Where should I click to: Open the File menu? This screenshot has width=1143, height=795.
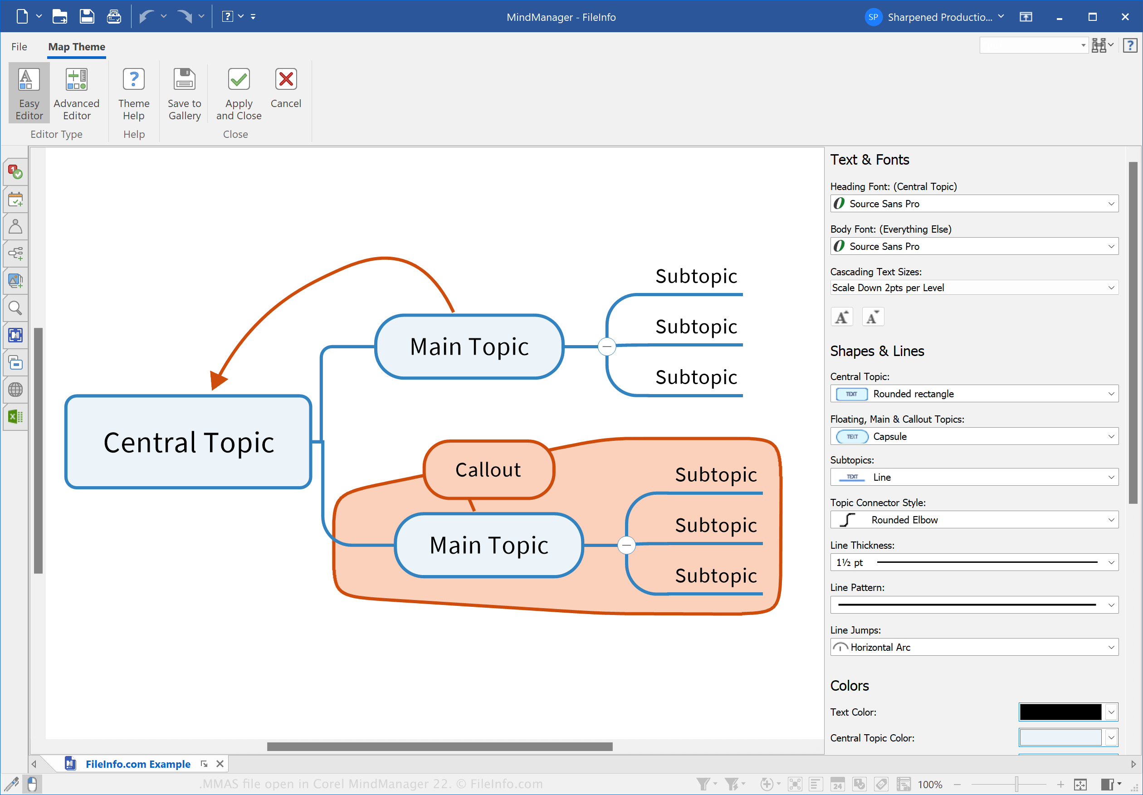point(19,47)
